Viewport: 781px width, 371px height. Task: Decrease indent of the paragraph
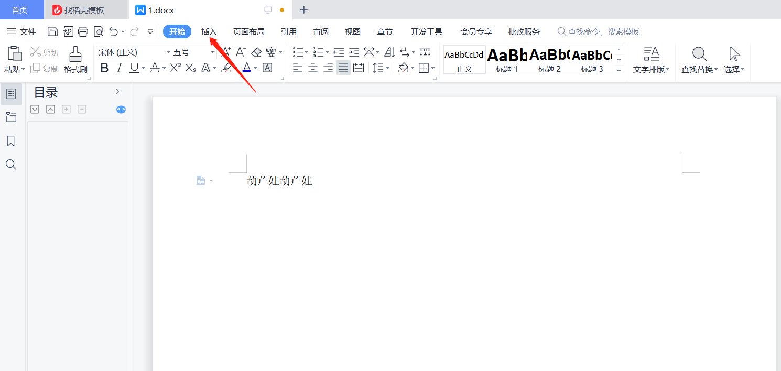coord(338,51)
